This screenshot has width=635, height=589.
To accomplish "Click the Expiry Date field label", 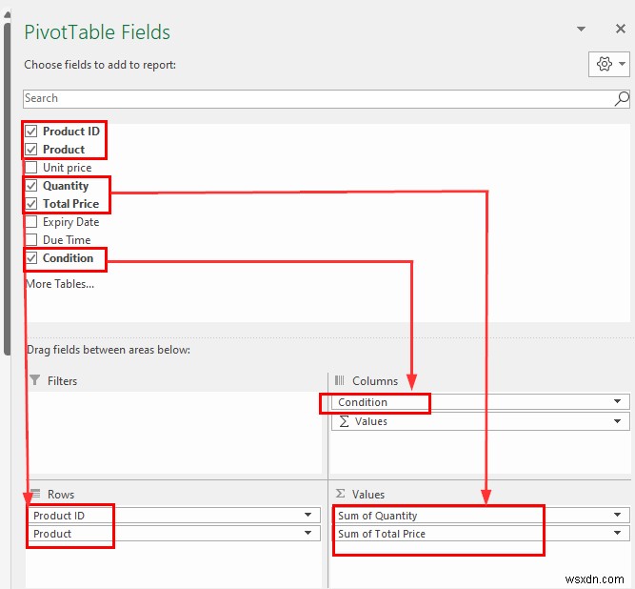I will click(x=70, y=222).
